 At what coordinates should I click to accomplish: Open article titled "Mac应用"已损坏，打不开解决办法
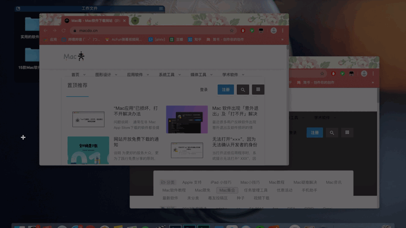136,111
